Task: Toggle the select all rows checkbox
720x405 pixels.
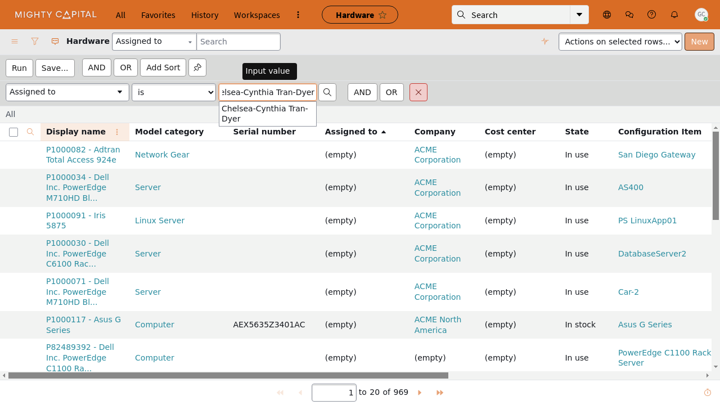Action: pyautogui.click(x=13, y=132)
